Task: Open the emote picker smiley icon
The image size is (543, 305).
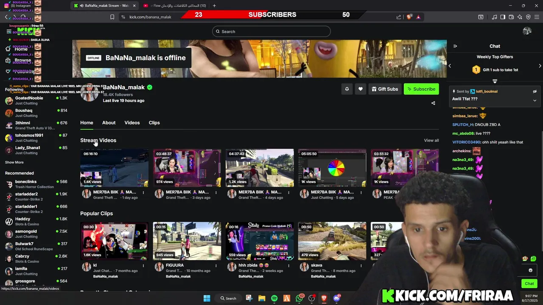Action: [530, 270]
